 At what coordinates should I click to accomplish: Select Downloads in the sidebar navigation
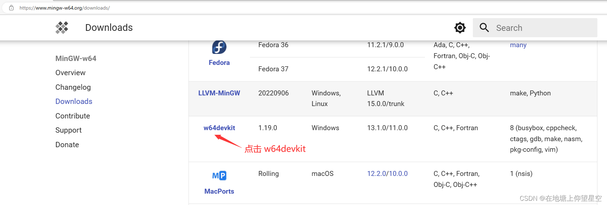coord(73,101)
